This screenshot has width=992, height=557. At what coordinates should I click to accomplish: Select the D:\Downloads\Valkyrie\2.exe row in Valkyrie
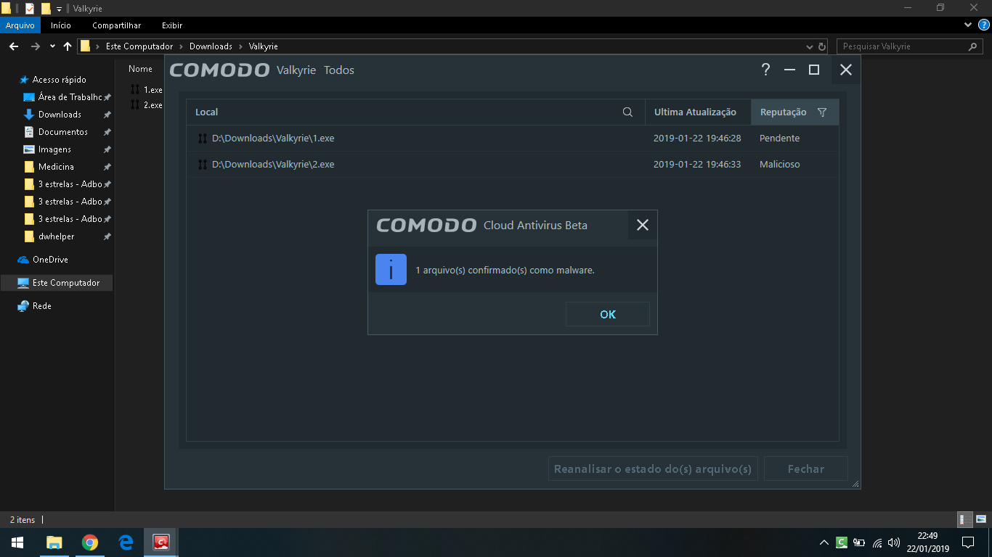(x=513, y=165)
